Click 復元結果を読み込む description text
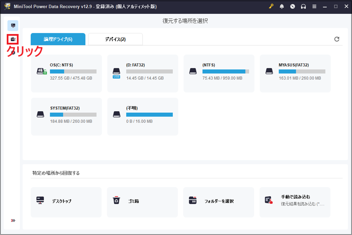The image size is (352, 235). point(302,204)
